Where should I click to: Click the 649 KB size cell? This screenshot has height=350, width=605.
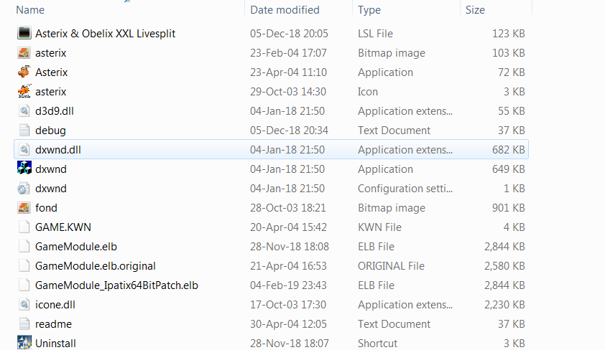[509, 169]
